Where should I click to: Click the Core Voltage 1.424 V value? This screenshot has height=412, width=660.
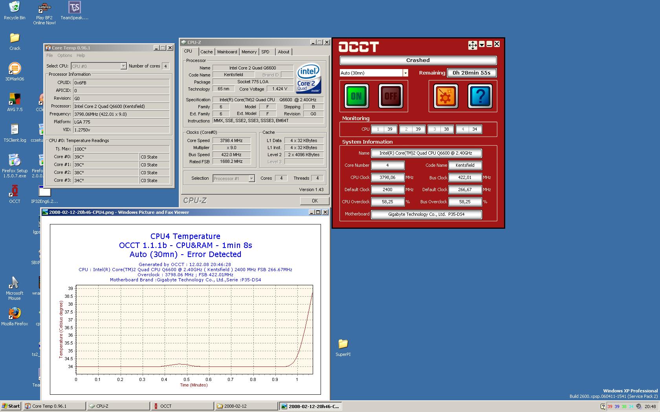[x=280, y=89]
